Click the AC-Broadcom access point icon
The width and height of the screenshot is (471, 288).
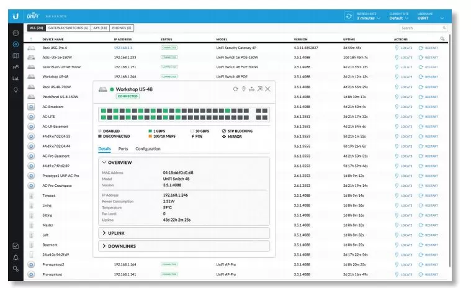point(31,107)
